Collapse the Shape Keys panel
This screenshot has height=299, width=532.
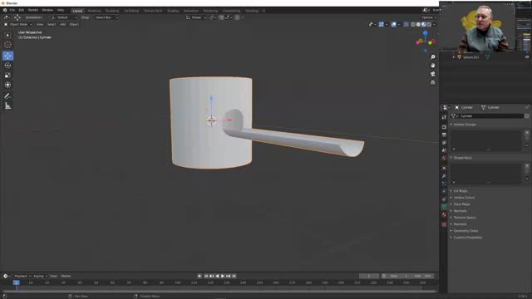click(x=463, y=158)
